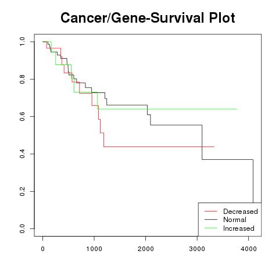Image resolution: width=279 pixels, height=279 pixels.
Task: Click the 1.0 y-axis tick label
Action: pos(22,42)
